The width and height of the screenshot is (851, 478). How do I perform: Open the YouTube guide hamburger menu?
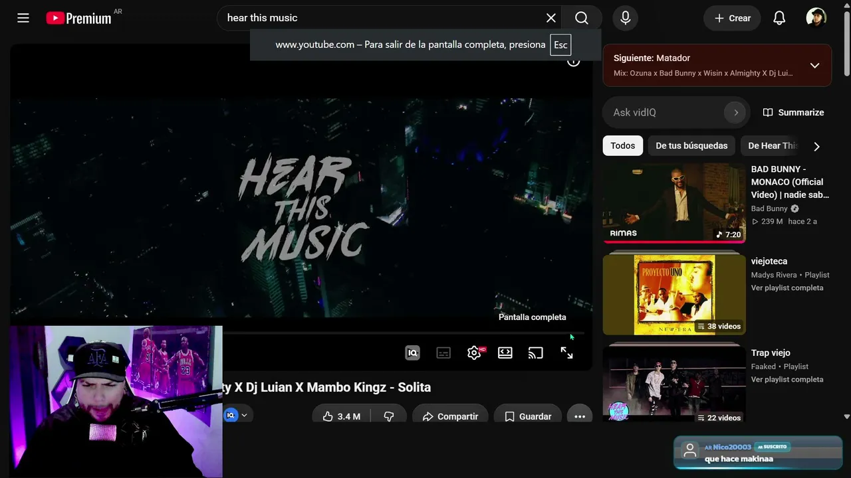(x=23, y=18)
